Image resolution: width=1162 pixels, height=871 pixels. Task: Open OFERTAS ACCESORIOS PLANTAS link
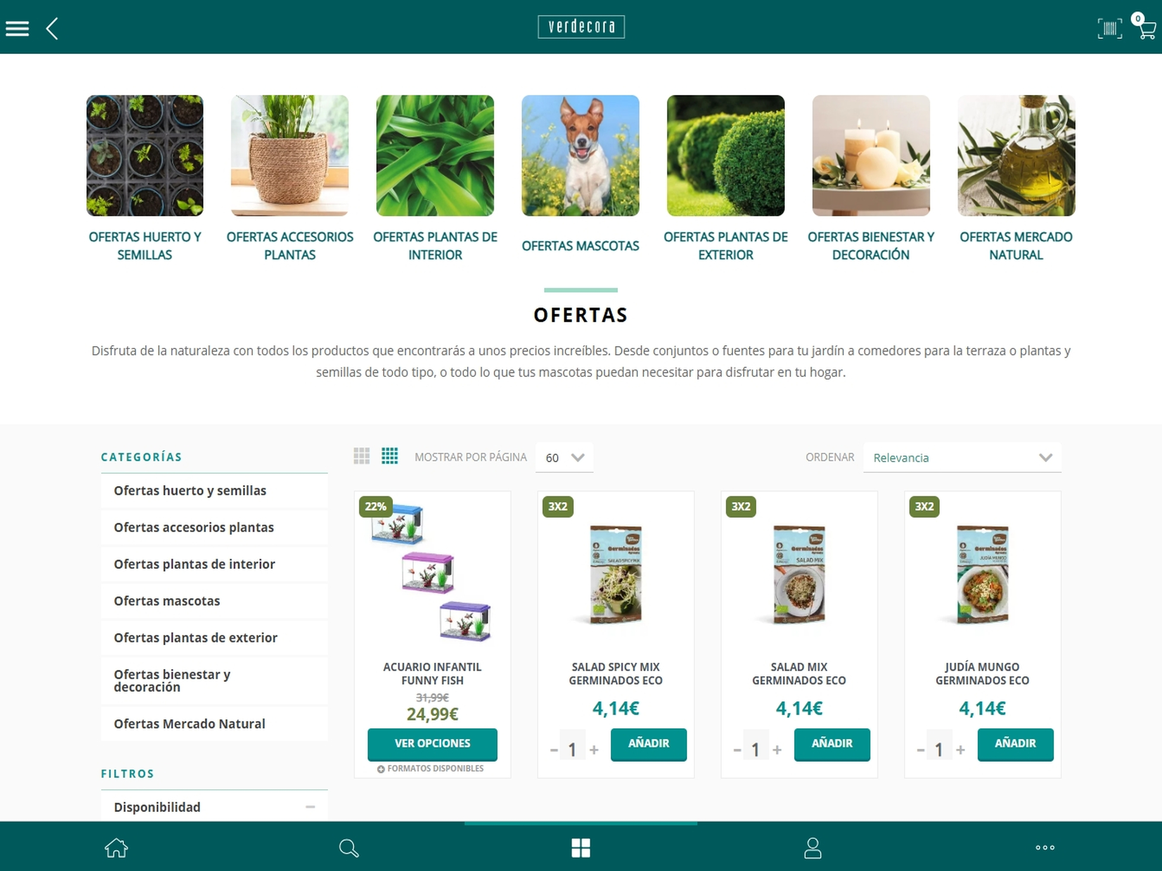coord(290,246)
